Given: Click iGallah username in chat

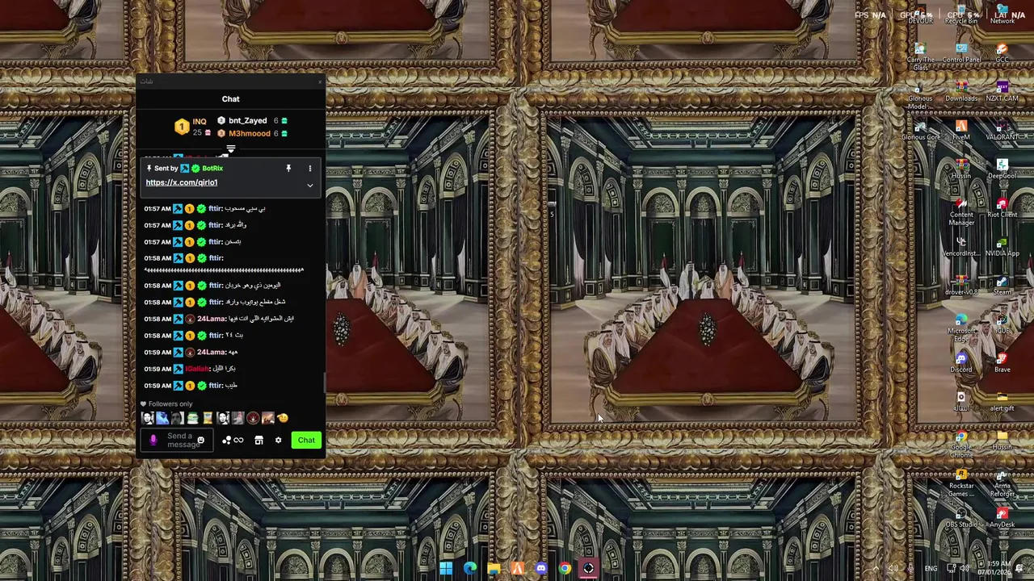Looking at the screenshot, I should (x=198, y=369).
